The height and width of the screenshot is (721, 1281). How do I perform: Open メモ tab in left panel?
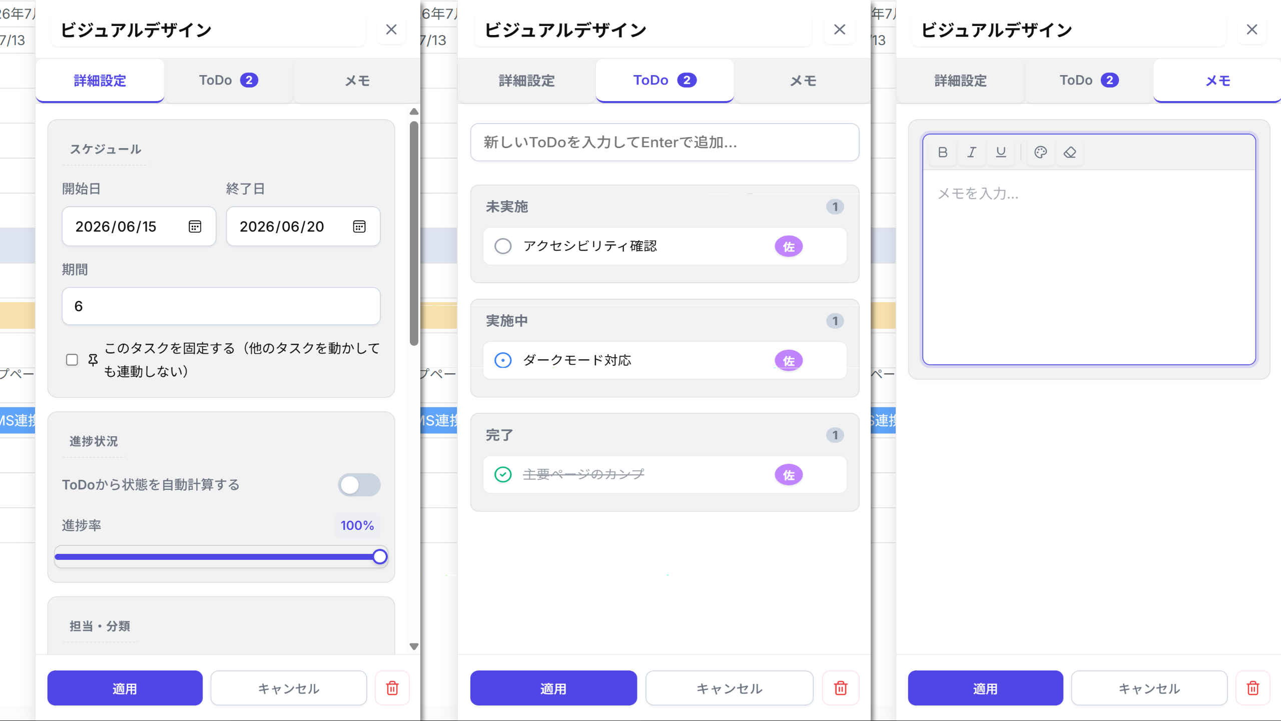coord(357,81)
